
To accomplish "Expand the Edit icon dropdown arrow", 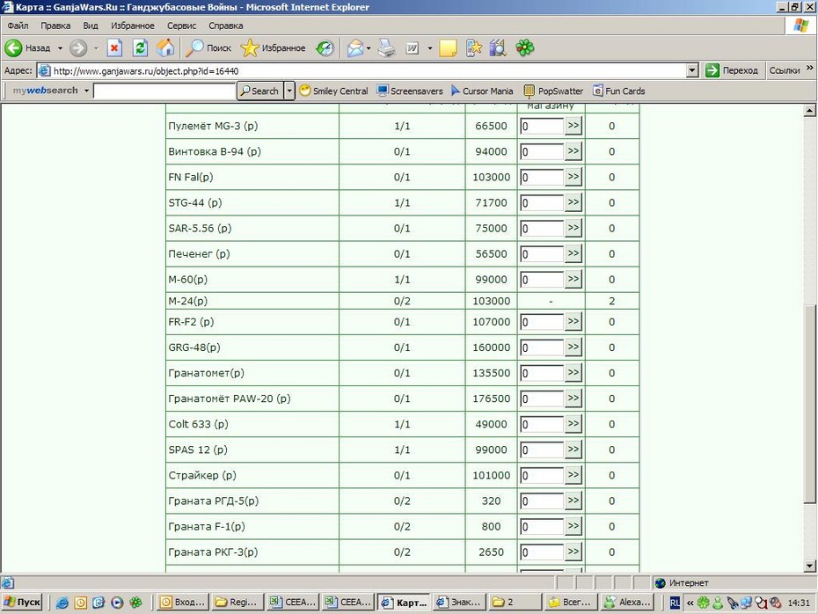I will click(x=430, y=48).
